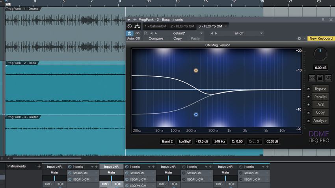This screenshot has width=335, height=188.
Task: Click the automation arc icon next to the power button
Action: pos(138,33)
